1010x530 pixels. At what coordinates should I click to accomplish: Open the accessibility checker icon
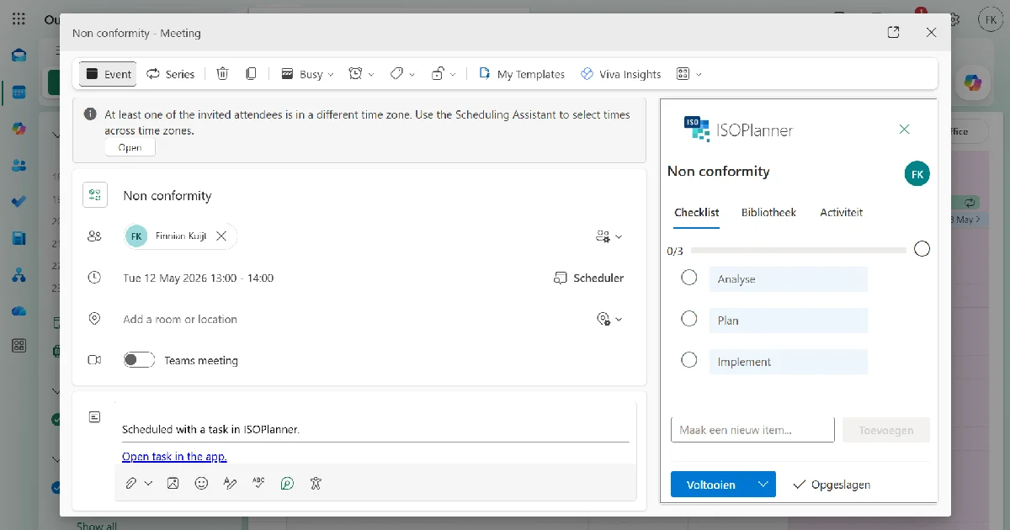[316, 483]
